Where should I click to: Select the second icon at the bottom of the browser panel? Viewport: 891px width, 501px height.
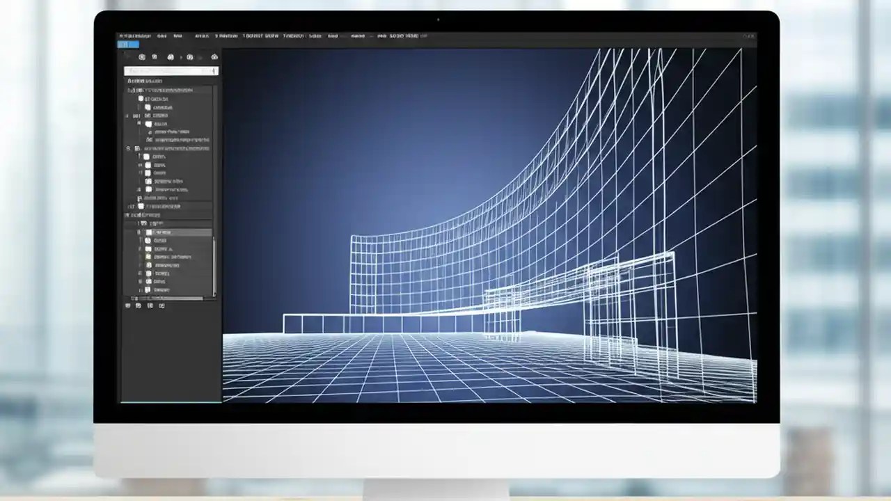[x=138, y=305]
